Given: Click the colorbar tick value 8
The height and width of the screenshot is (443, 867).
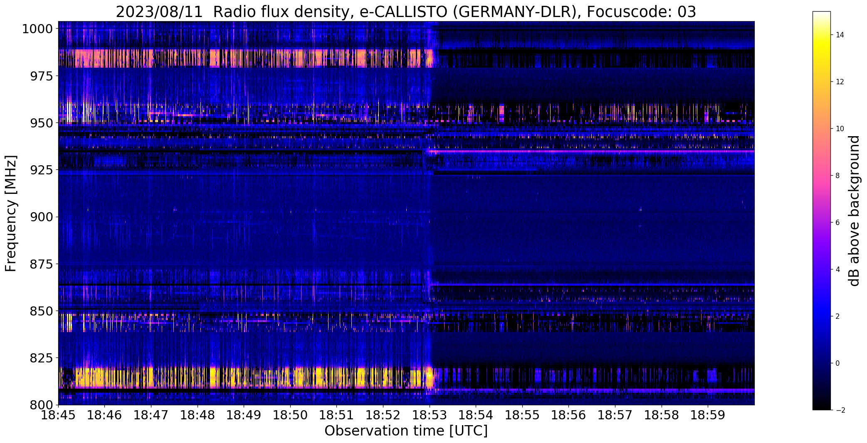Looking at the screenshot, I should click(838, 176).
